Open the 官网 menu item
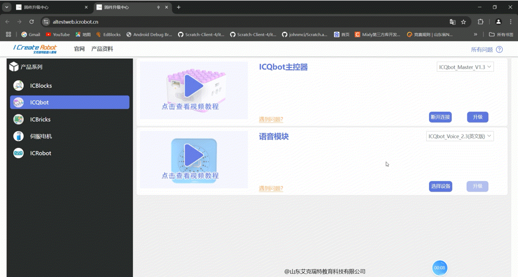The image size is (518, 277). [79, 49]
